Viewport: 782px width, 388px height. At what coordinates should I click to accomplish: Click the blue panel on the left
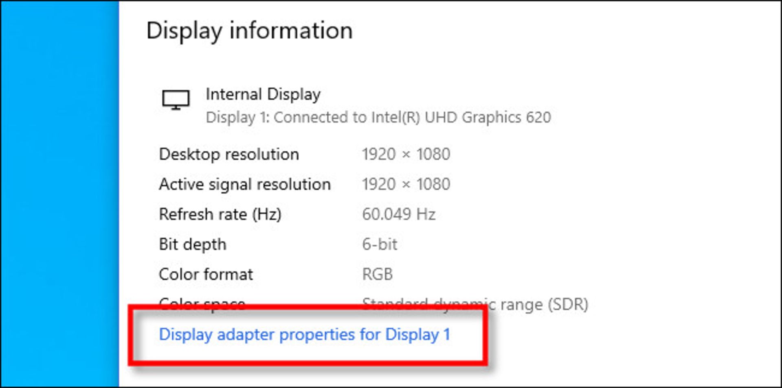[59, 194]
